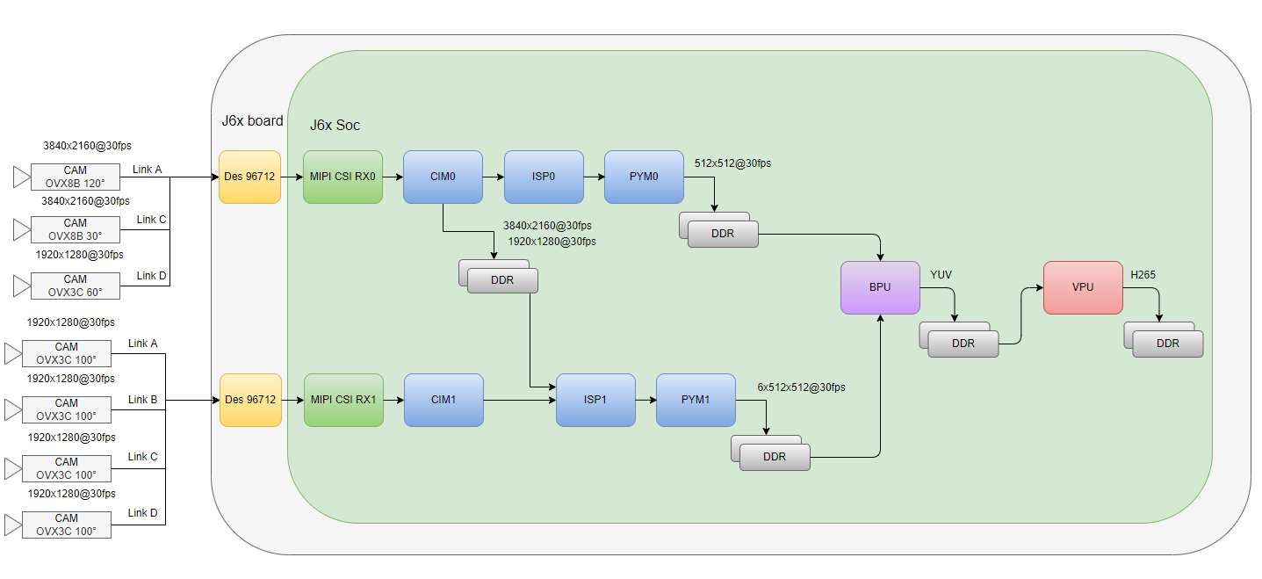Click the MIPI CSI RX1 block

pyautogui.click(x=343, y=400)
